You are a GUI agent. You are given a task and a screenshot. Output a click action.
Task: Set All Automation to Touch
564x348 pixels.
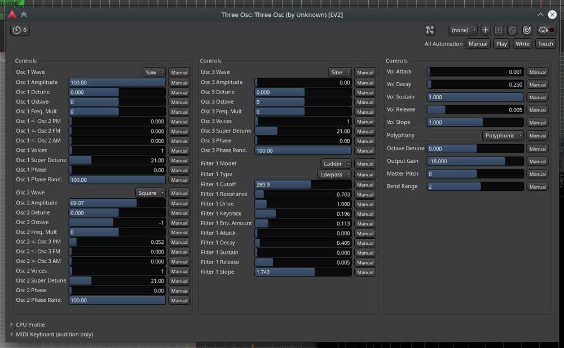545,44
